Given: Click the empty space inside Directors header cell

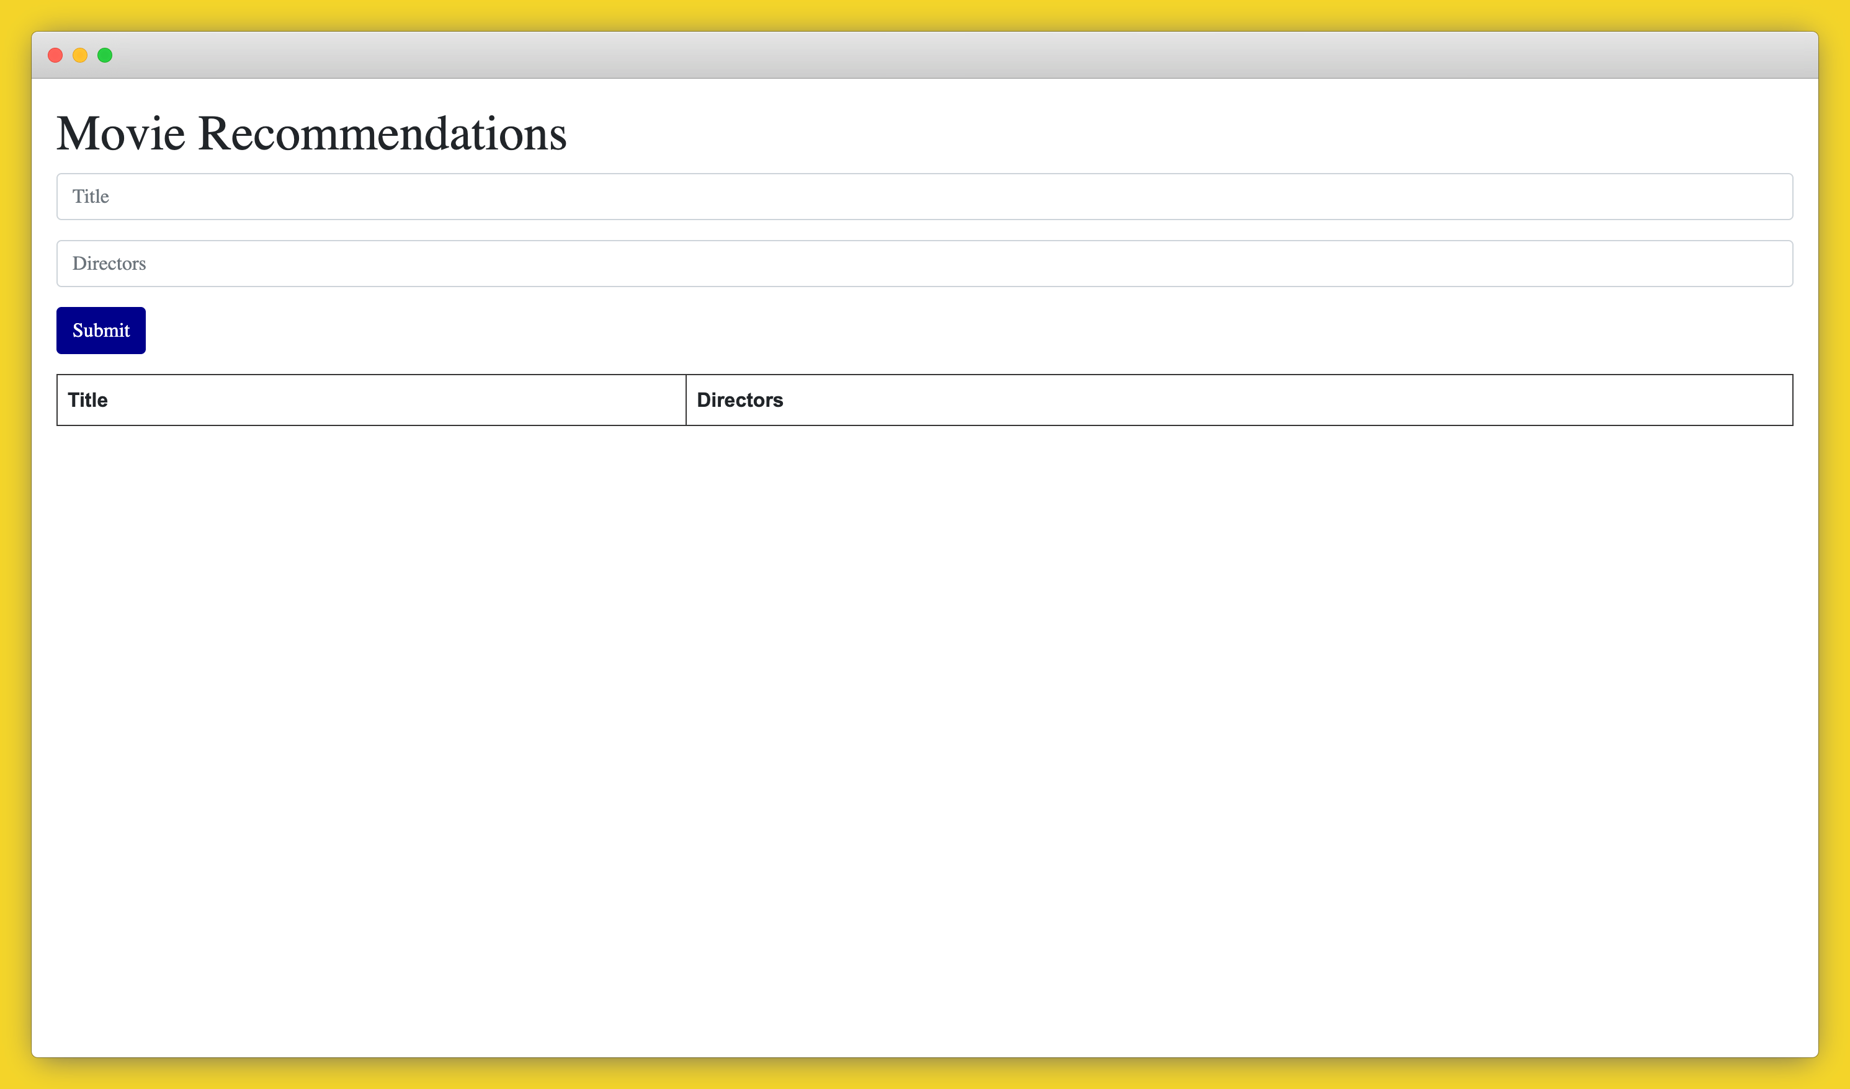Looking at the screenshot, I should [1285, 400].
